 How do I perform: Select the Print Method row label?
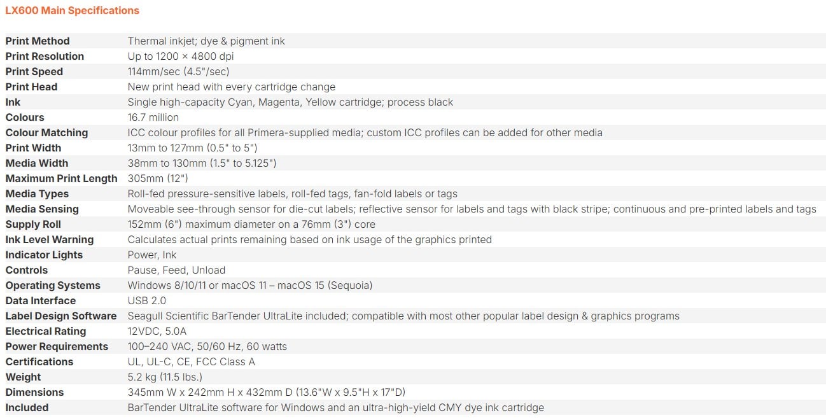pyautogui.click(x=38, y=41)
